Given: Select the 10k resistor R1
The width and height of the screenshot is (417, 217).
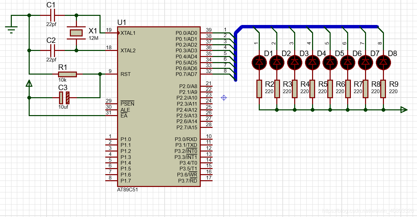Looking at the screenshot, I should point(67,74).
